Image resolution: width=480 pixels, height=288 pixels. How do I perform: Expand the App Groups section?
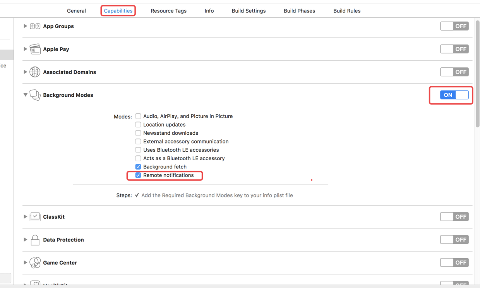(x=25, y=26)
